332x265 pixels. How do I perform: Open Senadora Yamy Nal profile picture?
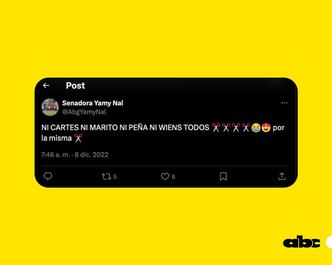pos(50,107)
